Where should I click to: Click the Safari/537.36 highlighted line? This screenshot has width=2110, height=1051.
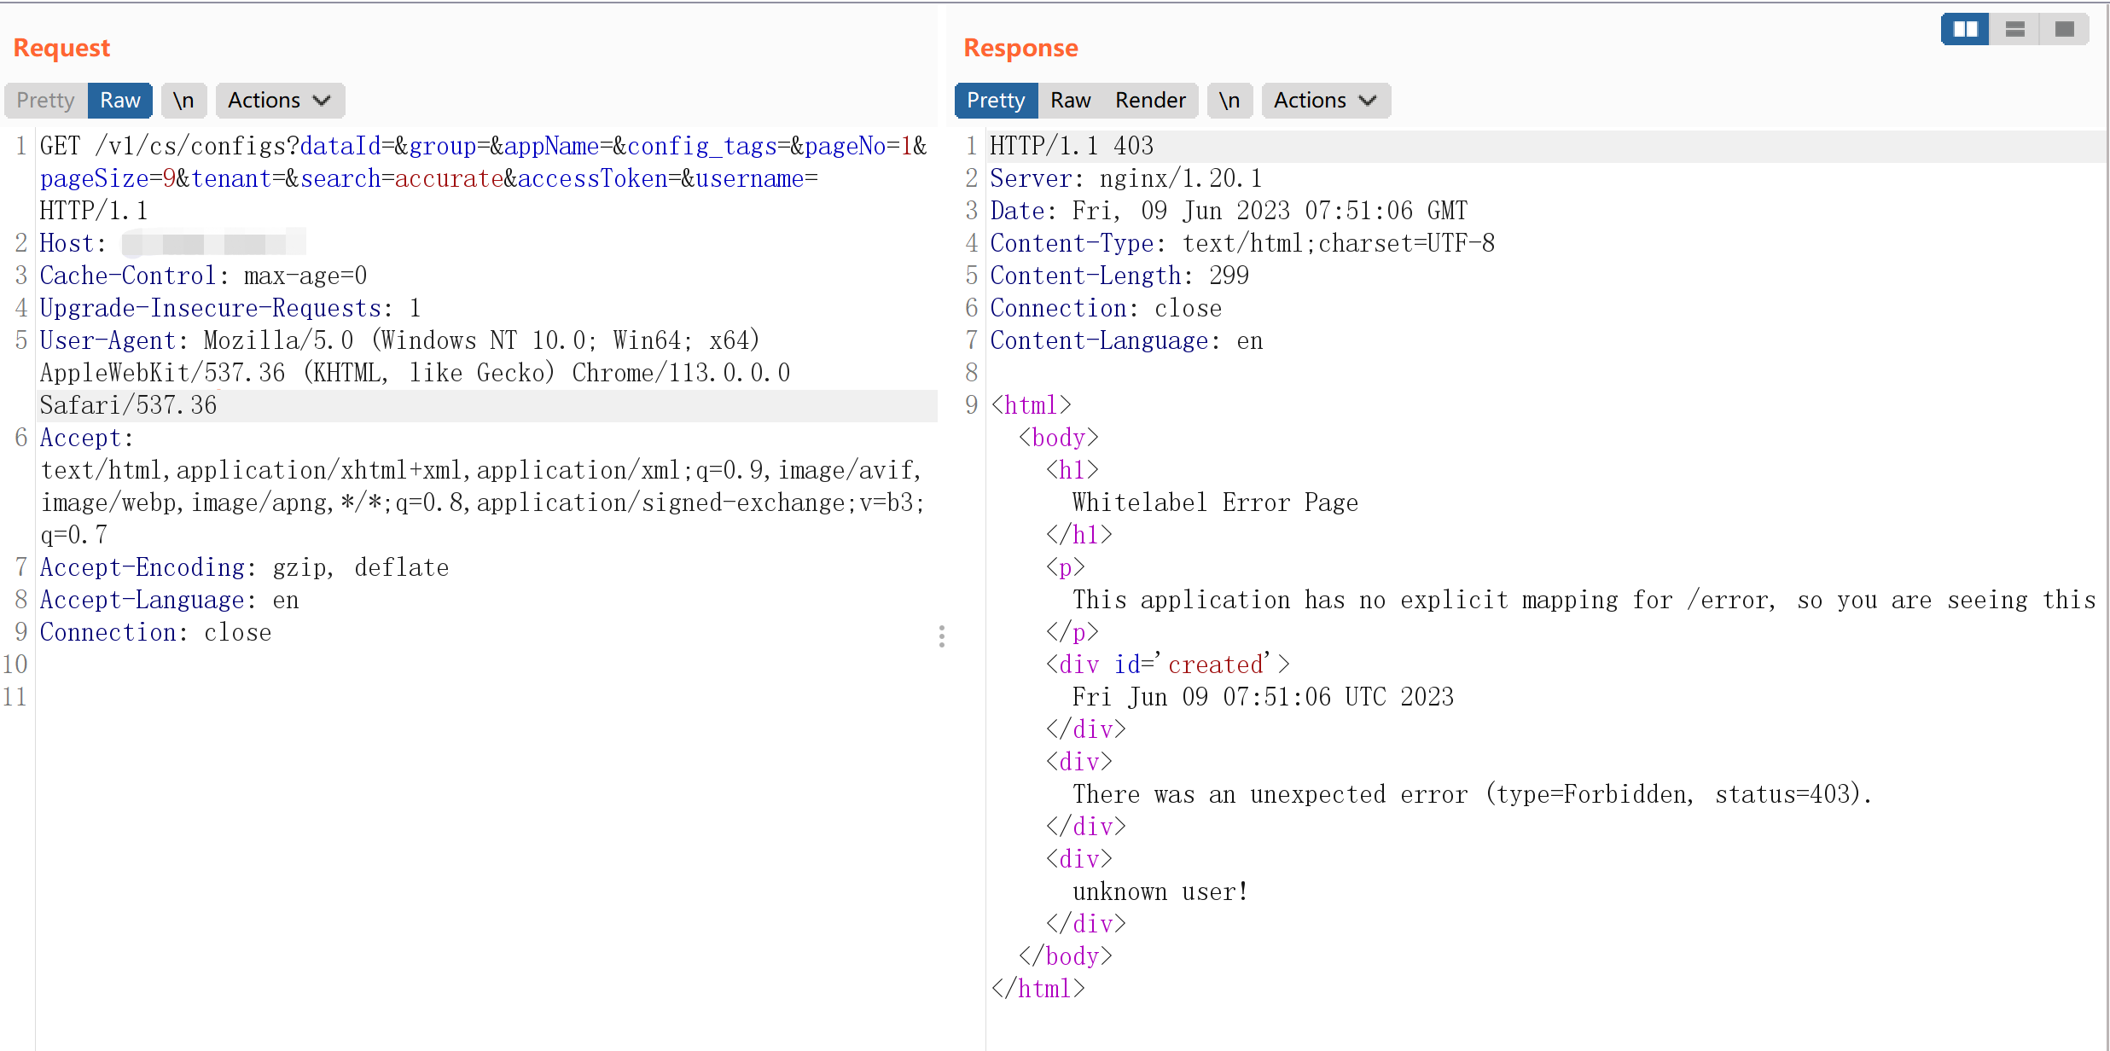[128, 405]
